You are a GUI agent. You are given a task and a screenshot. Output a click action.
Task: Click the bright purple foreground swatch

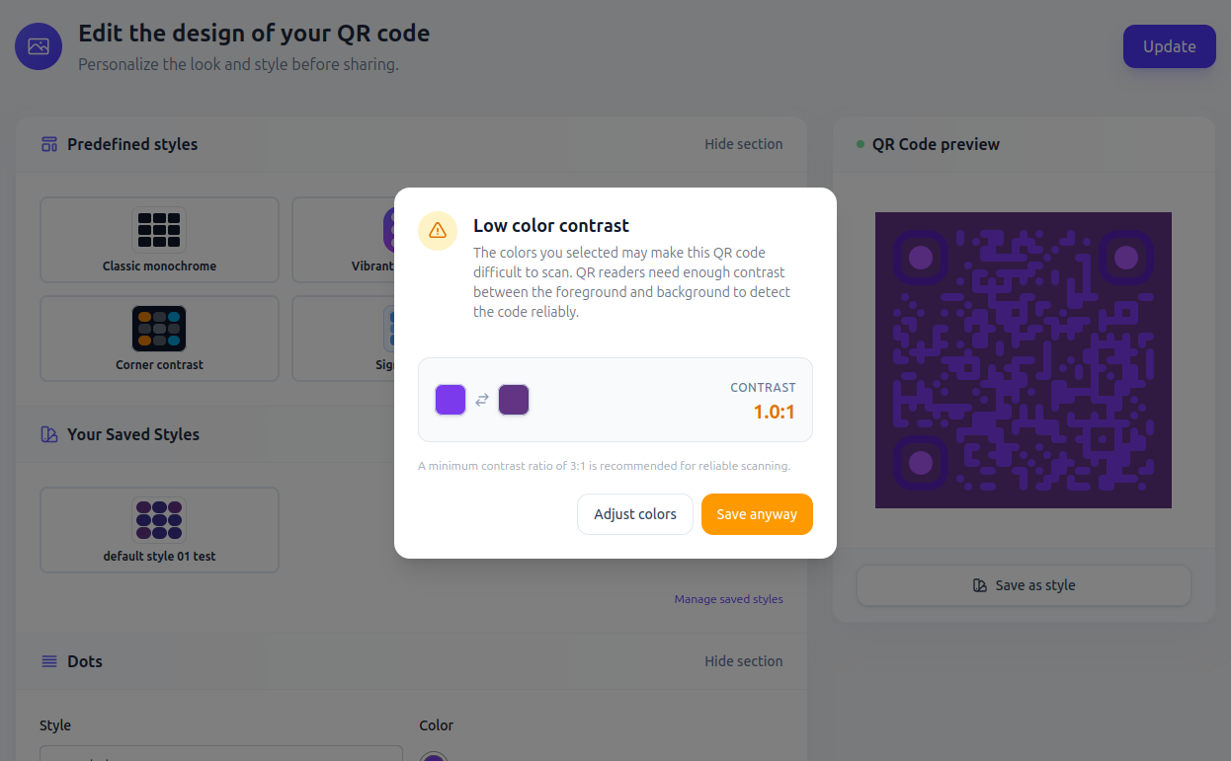coord(451,400)
